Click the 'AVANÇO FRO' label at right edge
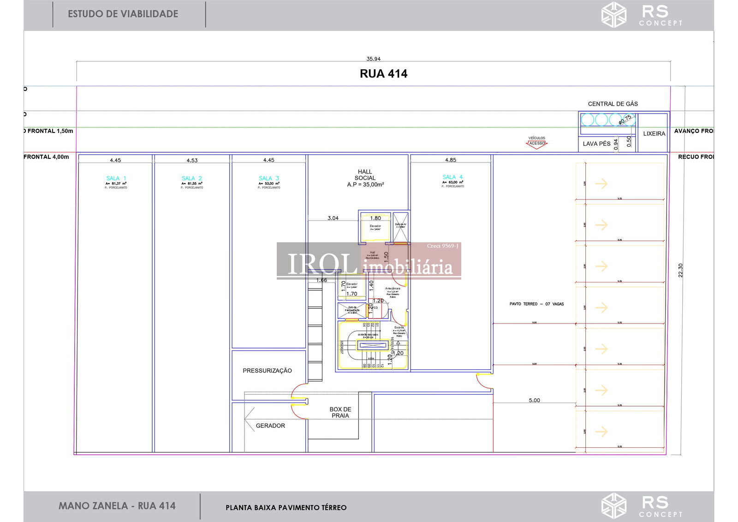The image size is (738, 522). click(x=694, y=131)
